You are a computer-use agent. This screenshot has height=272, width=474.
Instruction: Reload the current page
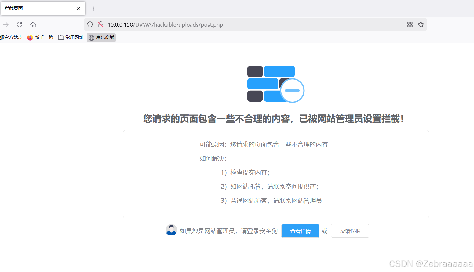[20, 24]
